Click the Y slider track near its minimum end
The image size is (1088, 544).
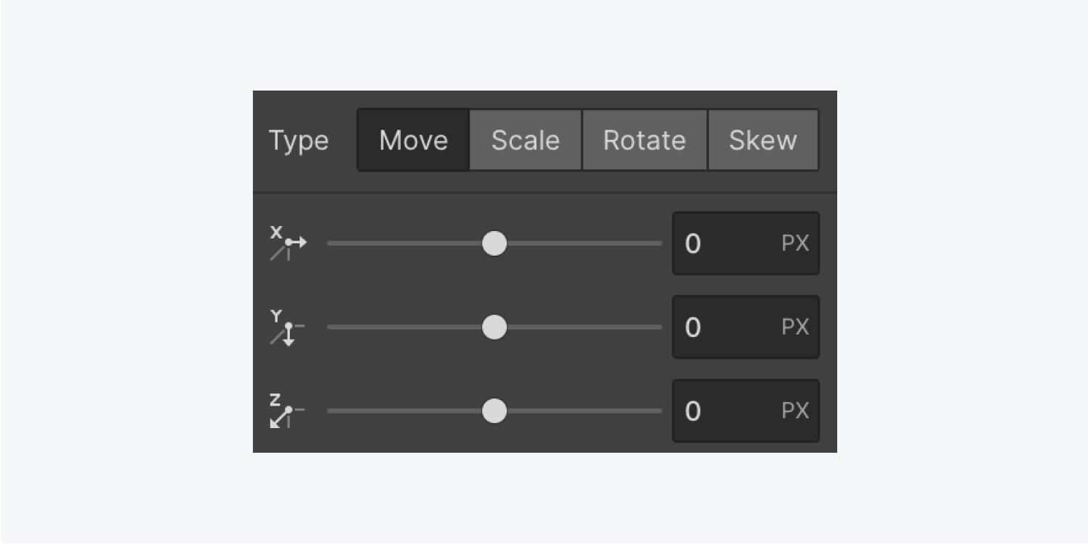[x=337, y=327]
